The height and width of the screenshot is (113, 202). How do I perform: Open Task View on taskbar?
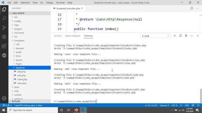pyautogui.click(x=68, y=110)
